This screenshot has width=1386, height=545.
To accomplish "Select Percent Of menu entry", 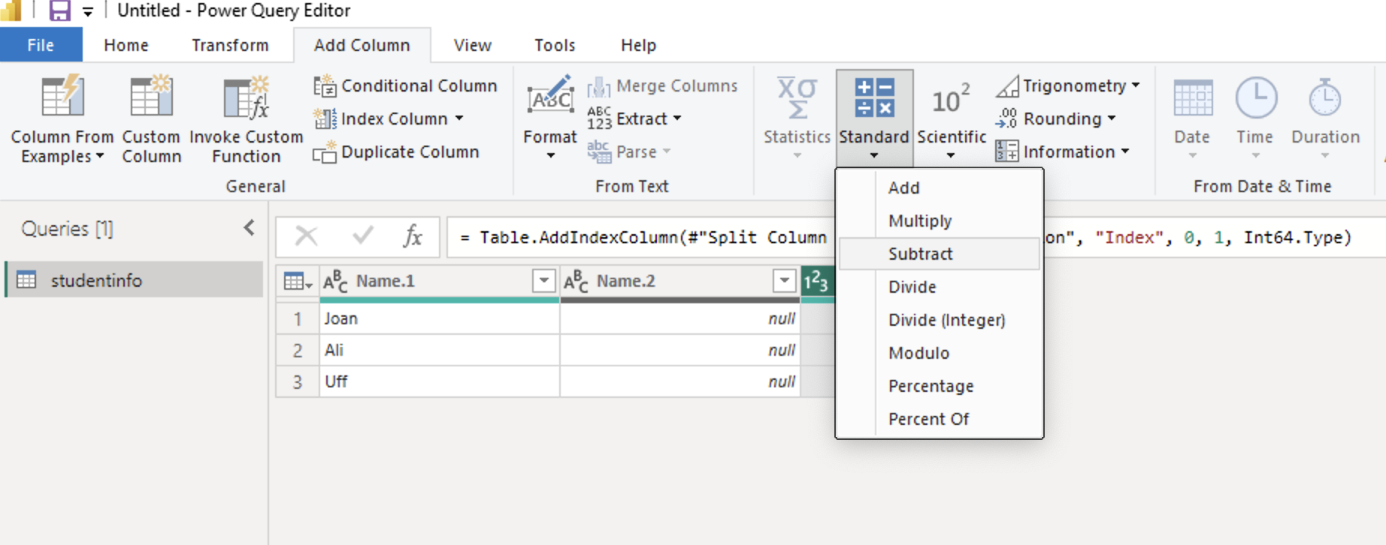I will (x=940, y=419).
